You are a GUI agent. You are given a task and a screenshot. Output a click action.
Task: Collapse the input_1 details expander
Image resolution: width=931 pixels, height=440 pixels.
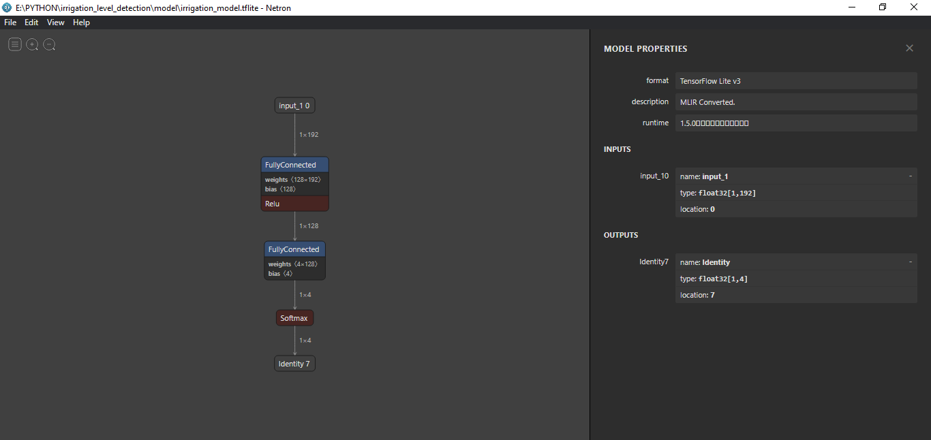pos(910,176)
